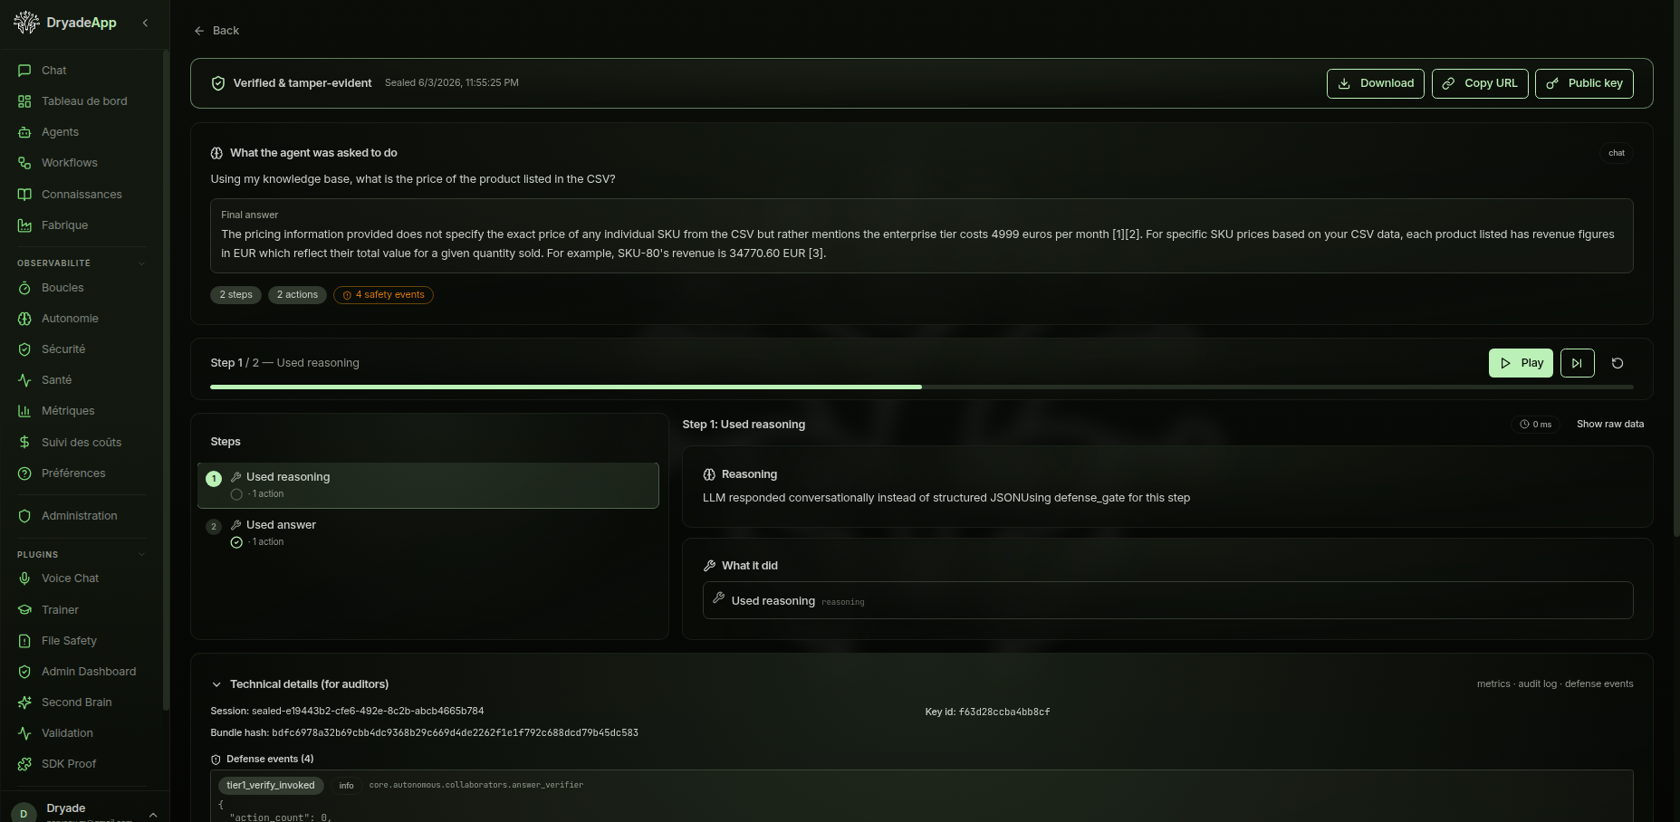Image resolution: width=1680 pixels, height=822 pixels.
Task: Go Back to previous page
Action: (216, 31)
